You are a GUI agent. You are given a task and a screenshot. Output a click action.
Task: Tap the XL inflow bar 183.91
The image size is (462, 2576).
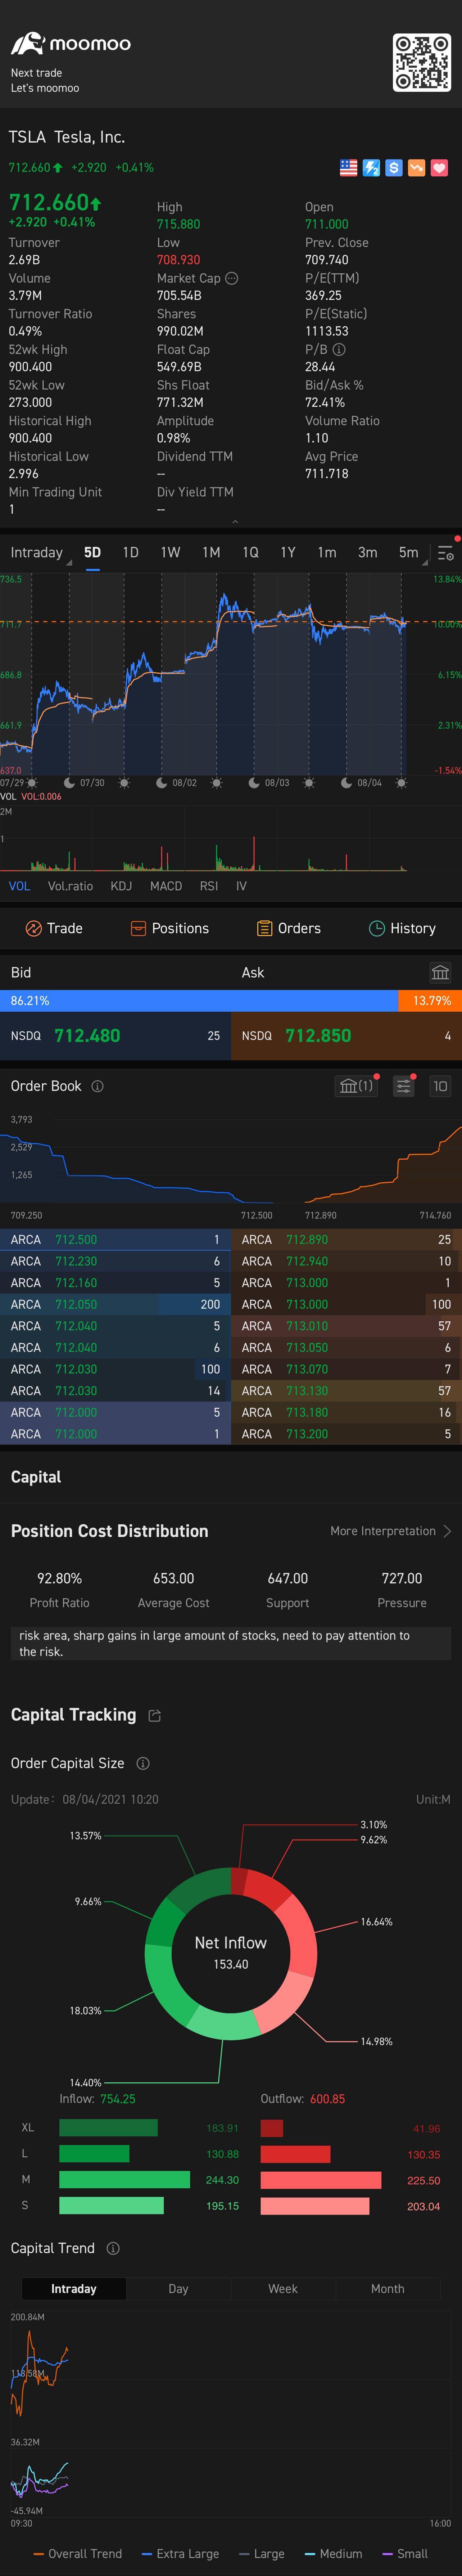[x=108, y=2128]
